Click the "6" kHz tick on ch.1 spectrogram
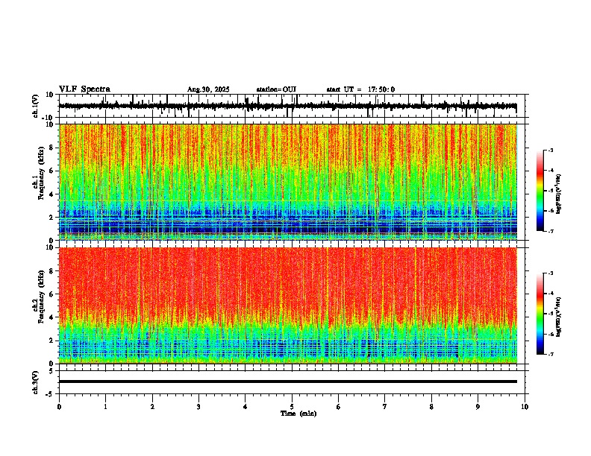The height and width of the screenshot is (456, 591). click(52, 171)
